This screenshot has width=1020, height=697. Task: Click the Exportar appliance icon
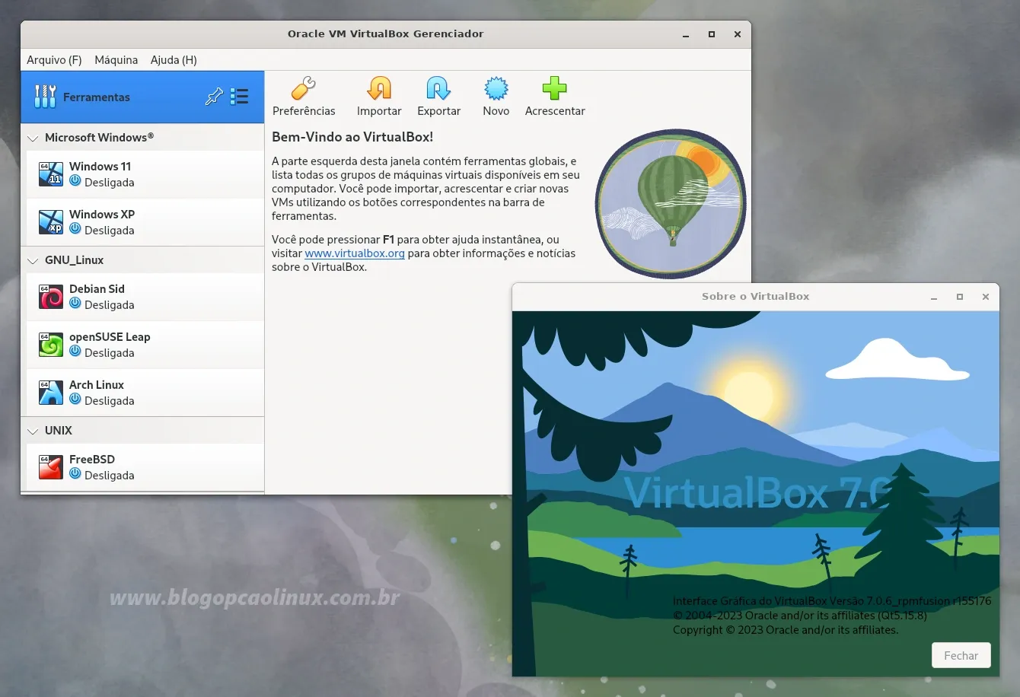[438, 89]
